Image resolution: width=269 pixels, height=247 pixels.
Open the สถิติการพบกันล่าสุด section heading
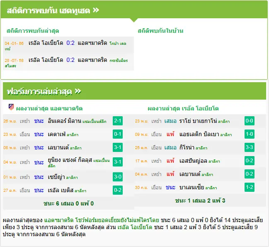[x=33, y=31]
